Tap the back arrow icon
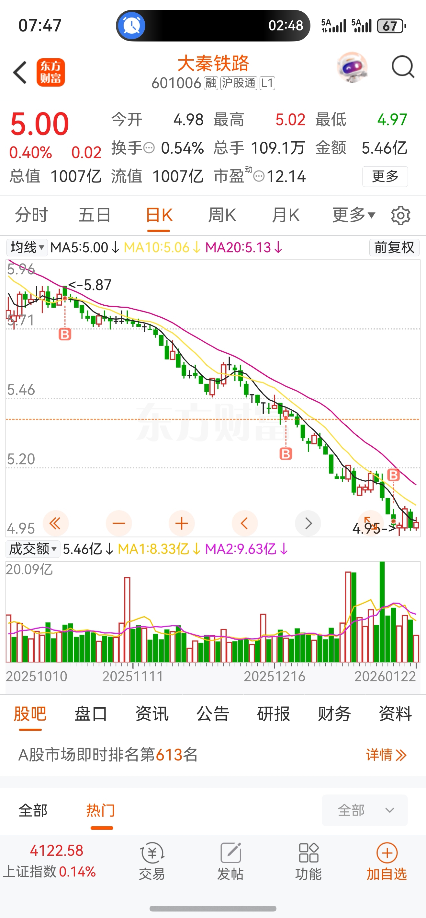This screenshot has width=426, height=918. [x=20, y=72]
